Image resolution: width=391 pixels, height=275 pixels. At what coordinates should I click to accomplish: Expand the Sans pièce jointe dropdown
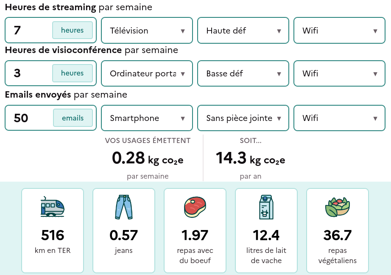(x=243, y=118)
